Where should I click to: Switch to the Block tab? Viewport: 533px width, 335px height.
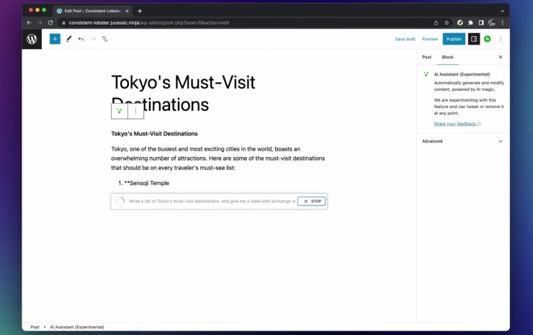point(447,57)
